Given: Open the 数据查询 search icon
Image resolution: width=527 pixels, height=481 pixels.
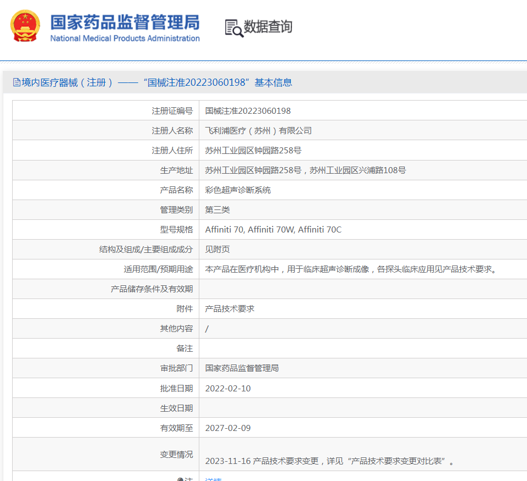Looking at the screenshot, I should [234, 28].
